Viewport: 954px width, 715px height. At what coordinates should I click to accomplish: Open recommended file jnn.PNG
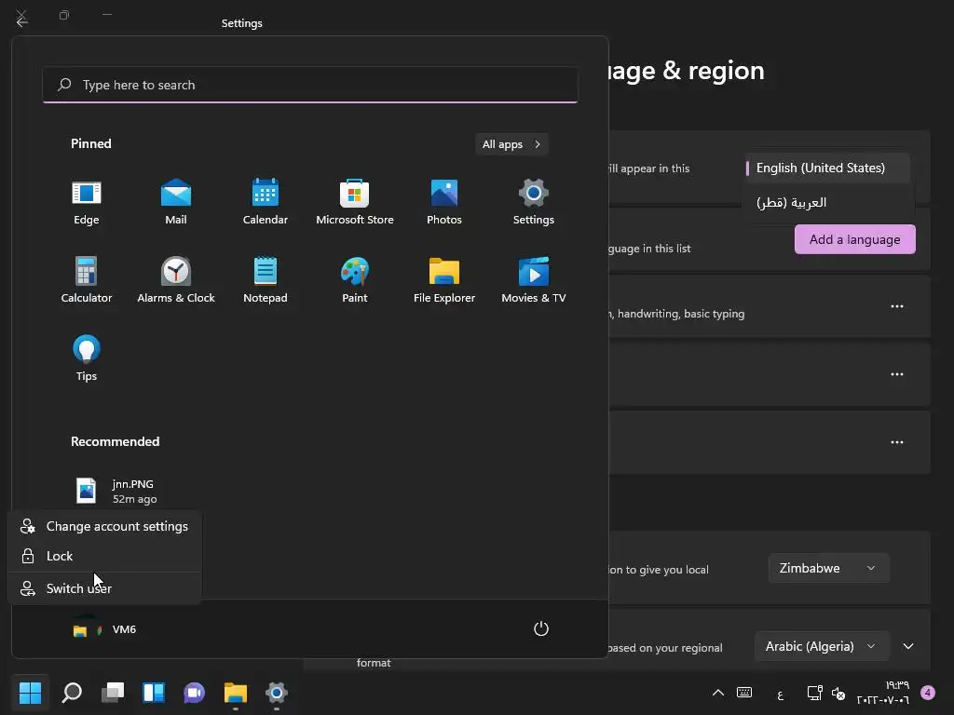(116, 492)
